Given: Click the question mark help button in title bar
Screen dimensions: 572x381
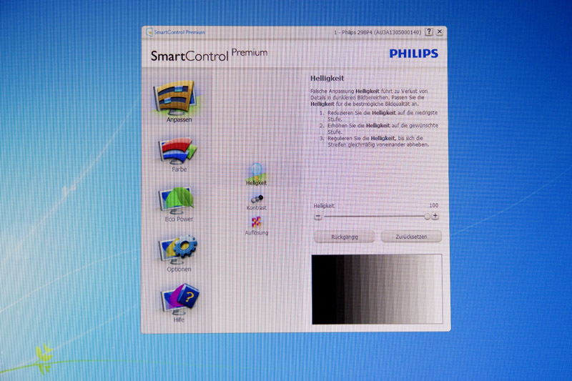Looking at the screenshot, I should tap(429, 31).
